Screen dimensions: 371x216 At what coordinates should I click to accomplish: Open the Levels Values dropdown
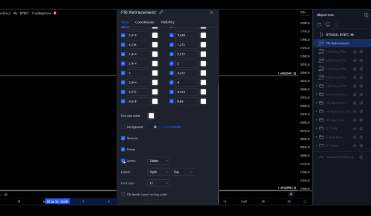(158, 160)
